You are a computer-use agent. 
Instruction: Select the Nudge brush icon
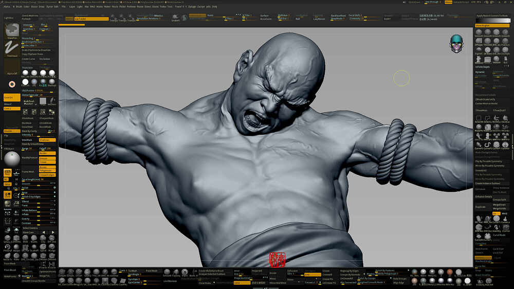click(x=52, y=247)
